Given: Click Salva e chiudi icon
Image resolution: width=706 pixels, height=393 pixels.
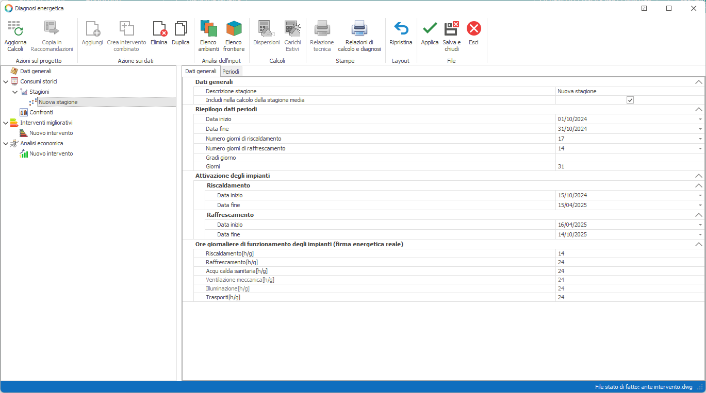Looking at the screenshot, I should [451, 29].
